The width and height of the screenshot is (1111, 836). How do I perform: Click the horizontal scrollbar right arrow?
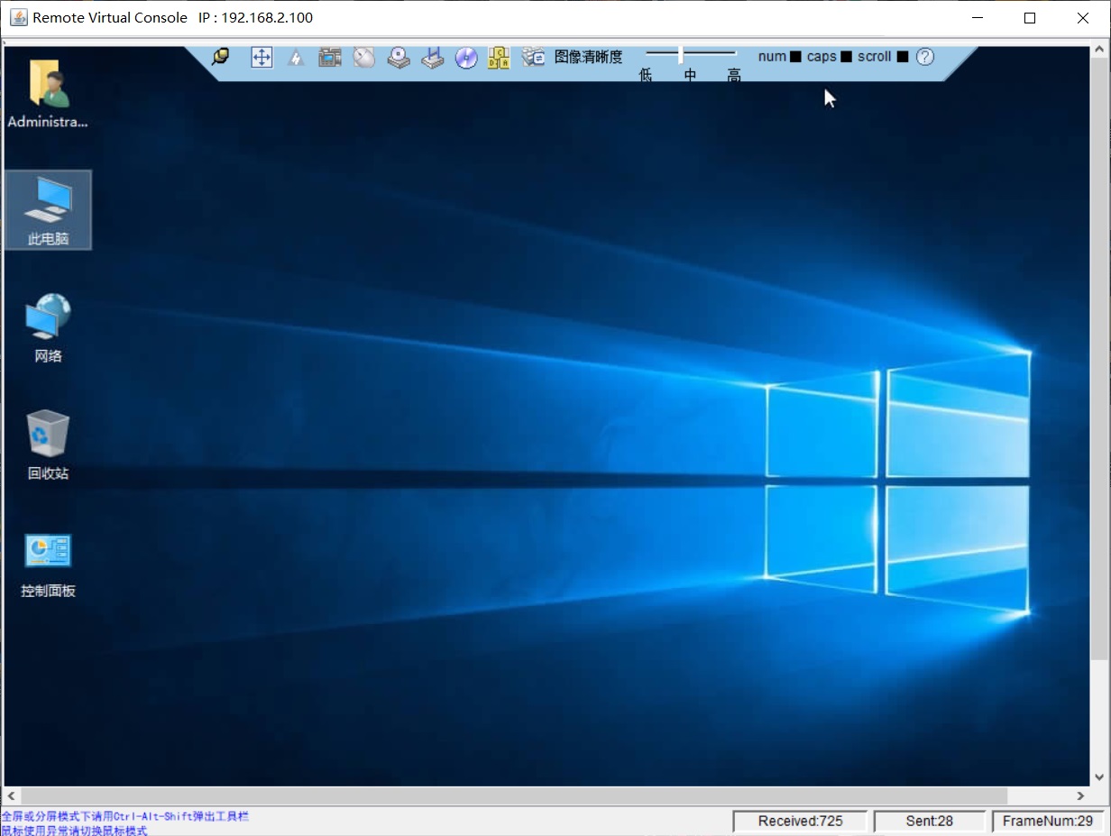pos(1080,795)
